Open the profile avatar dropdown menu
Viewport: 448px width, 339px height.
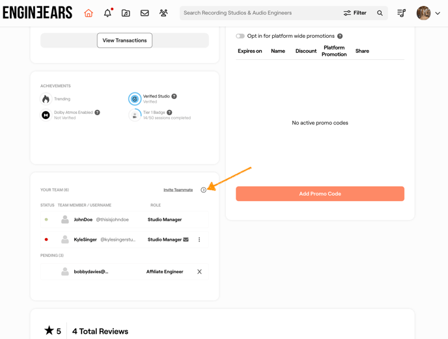(428, 13)
